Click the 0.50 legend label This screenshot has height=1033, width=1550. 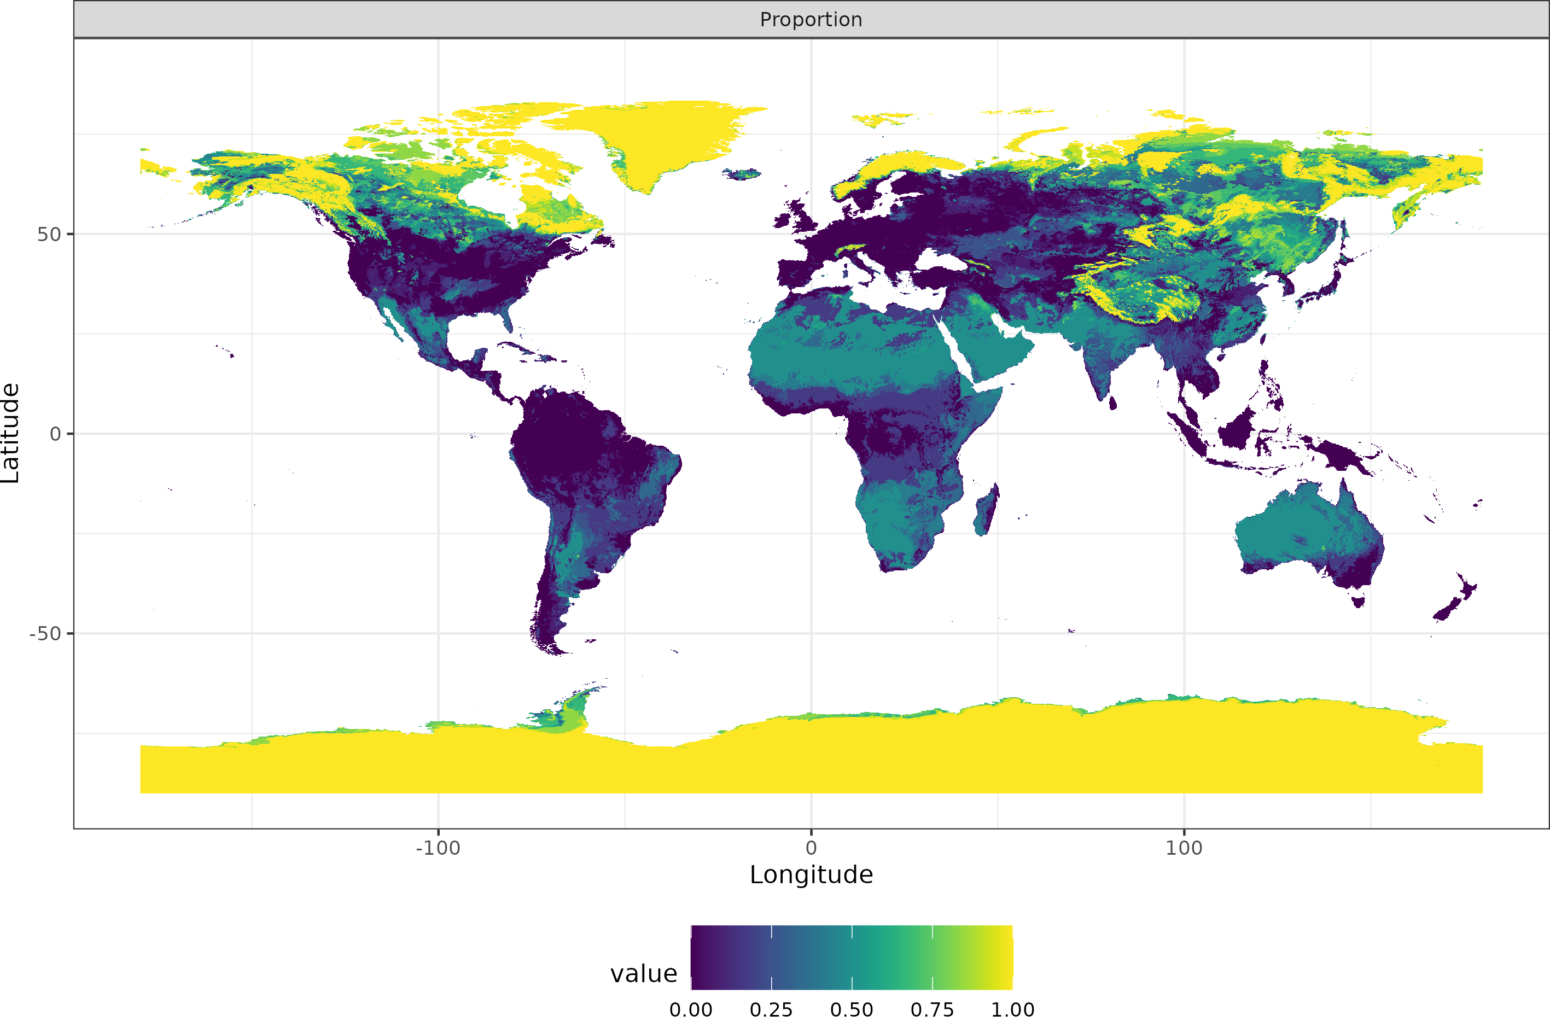click(x=852, y=1010)
